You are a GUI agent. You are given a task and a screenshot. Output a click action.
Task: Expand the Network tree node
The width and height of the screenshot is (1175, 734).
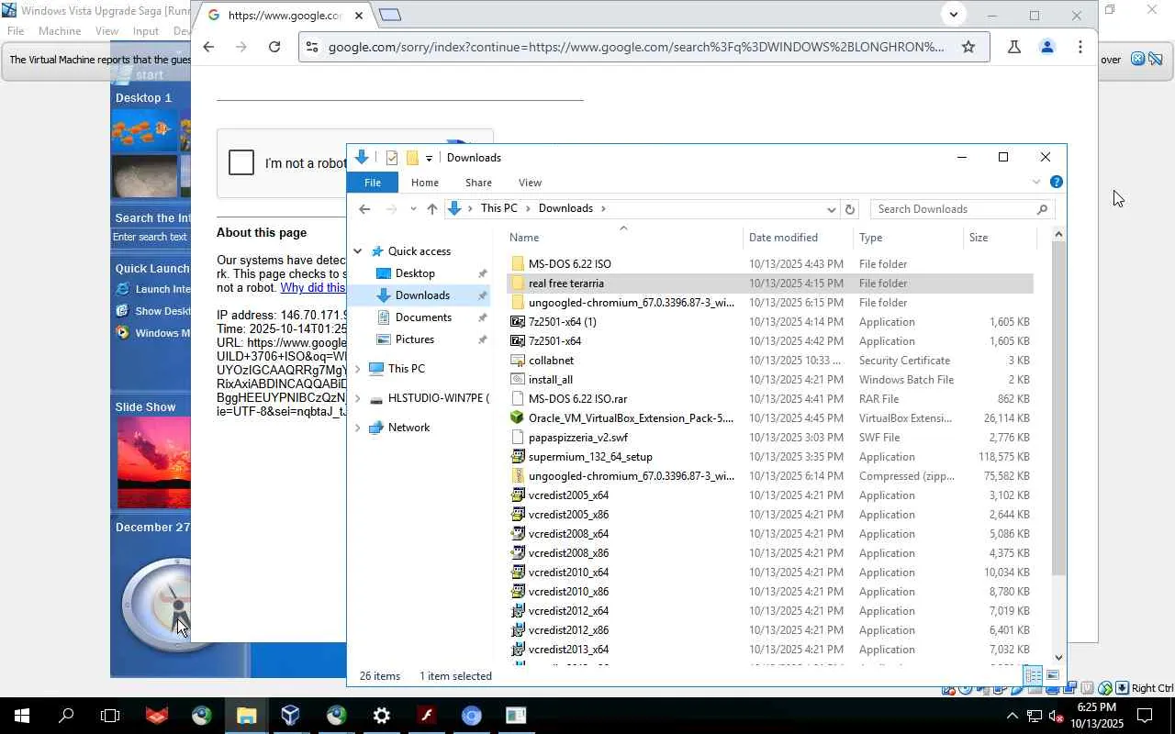point(358,428)
